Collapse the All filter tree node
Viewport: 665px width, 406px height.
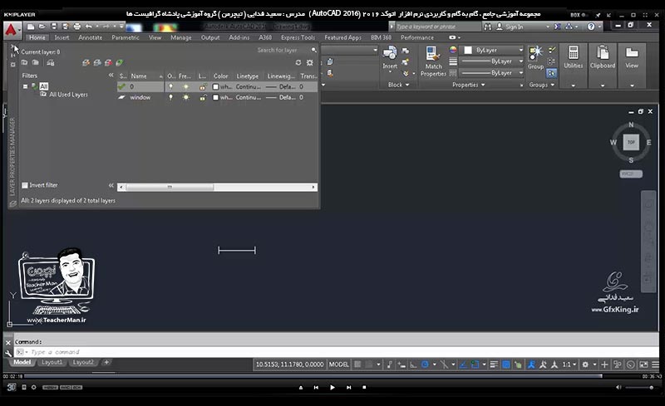click(x=26, y=86)
